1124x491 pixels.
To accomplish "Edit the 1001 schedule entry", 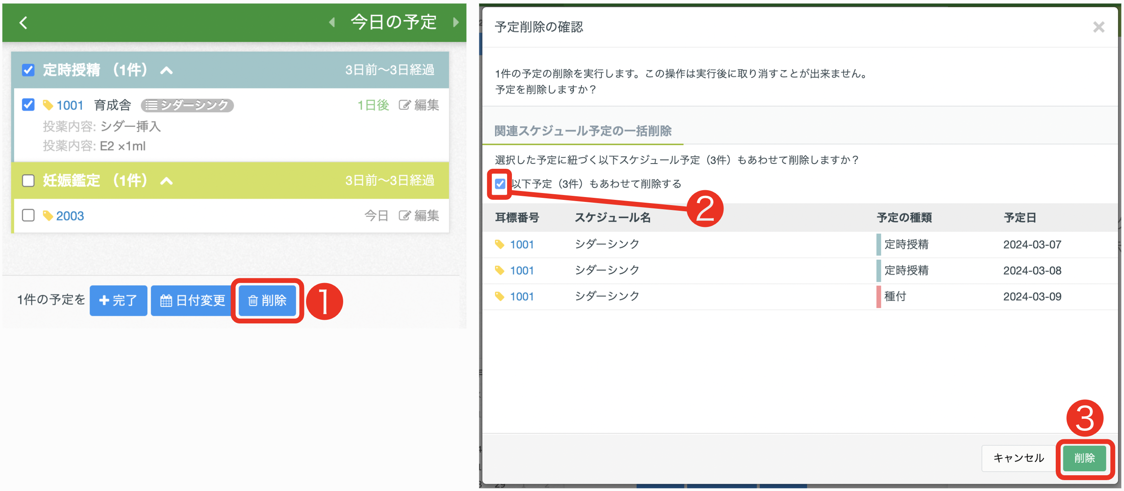I will pyautogui.click(x=419, y=105).
